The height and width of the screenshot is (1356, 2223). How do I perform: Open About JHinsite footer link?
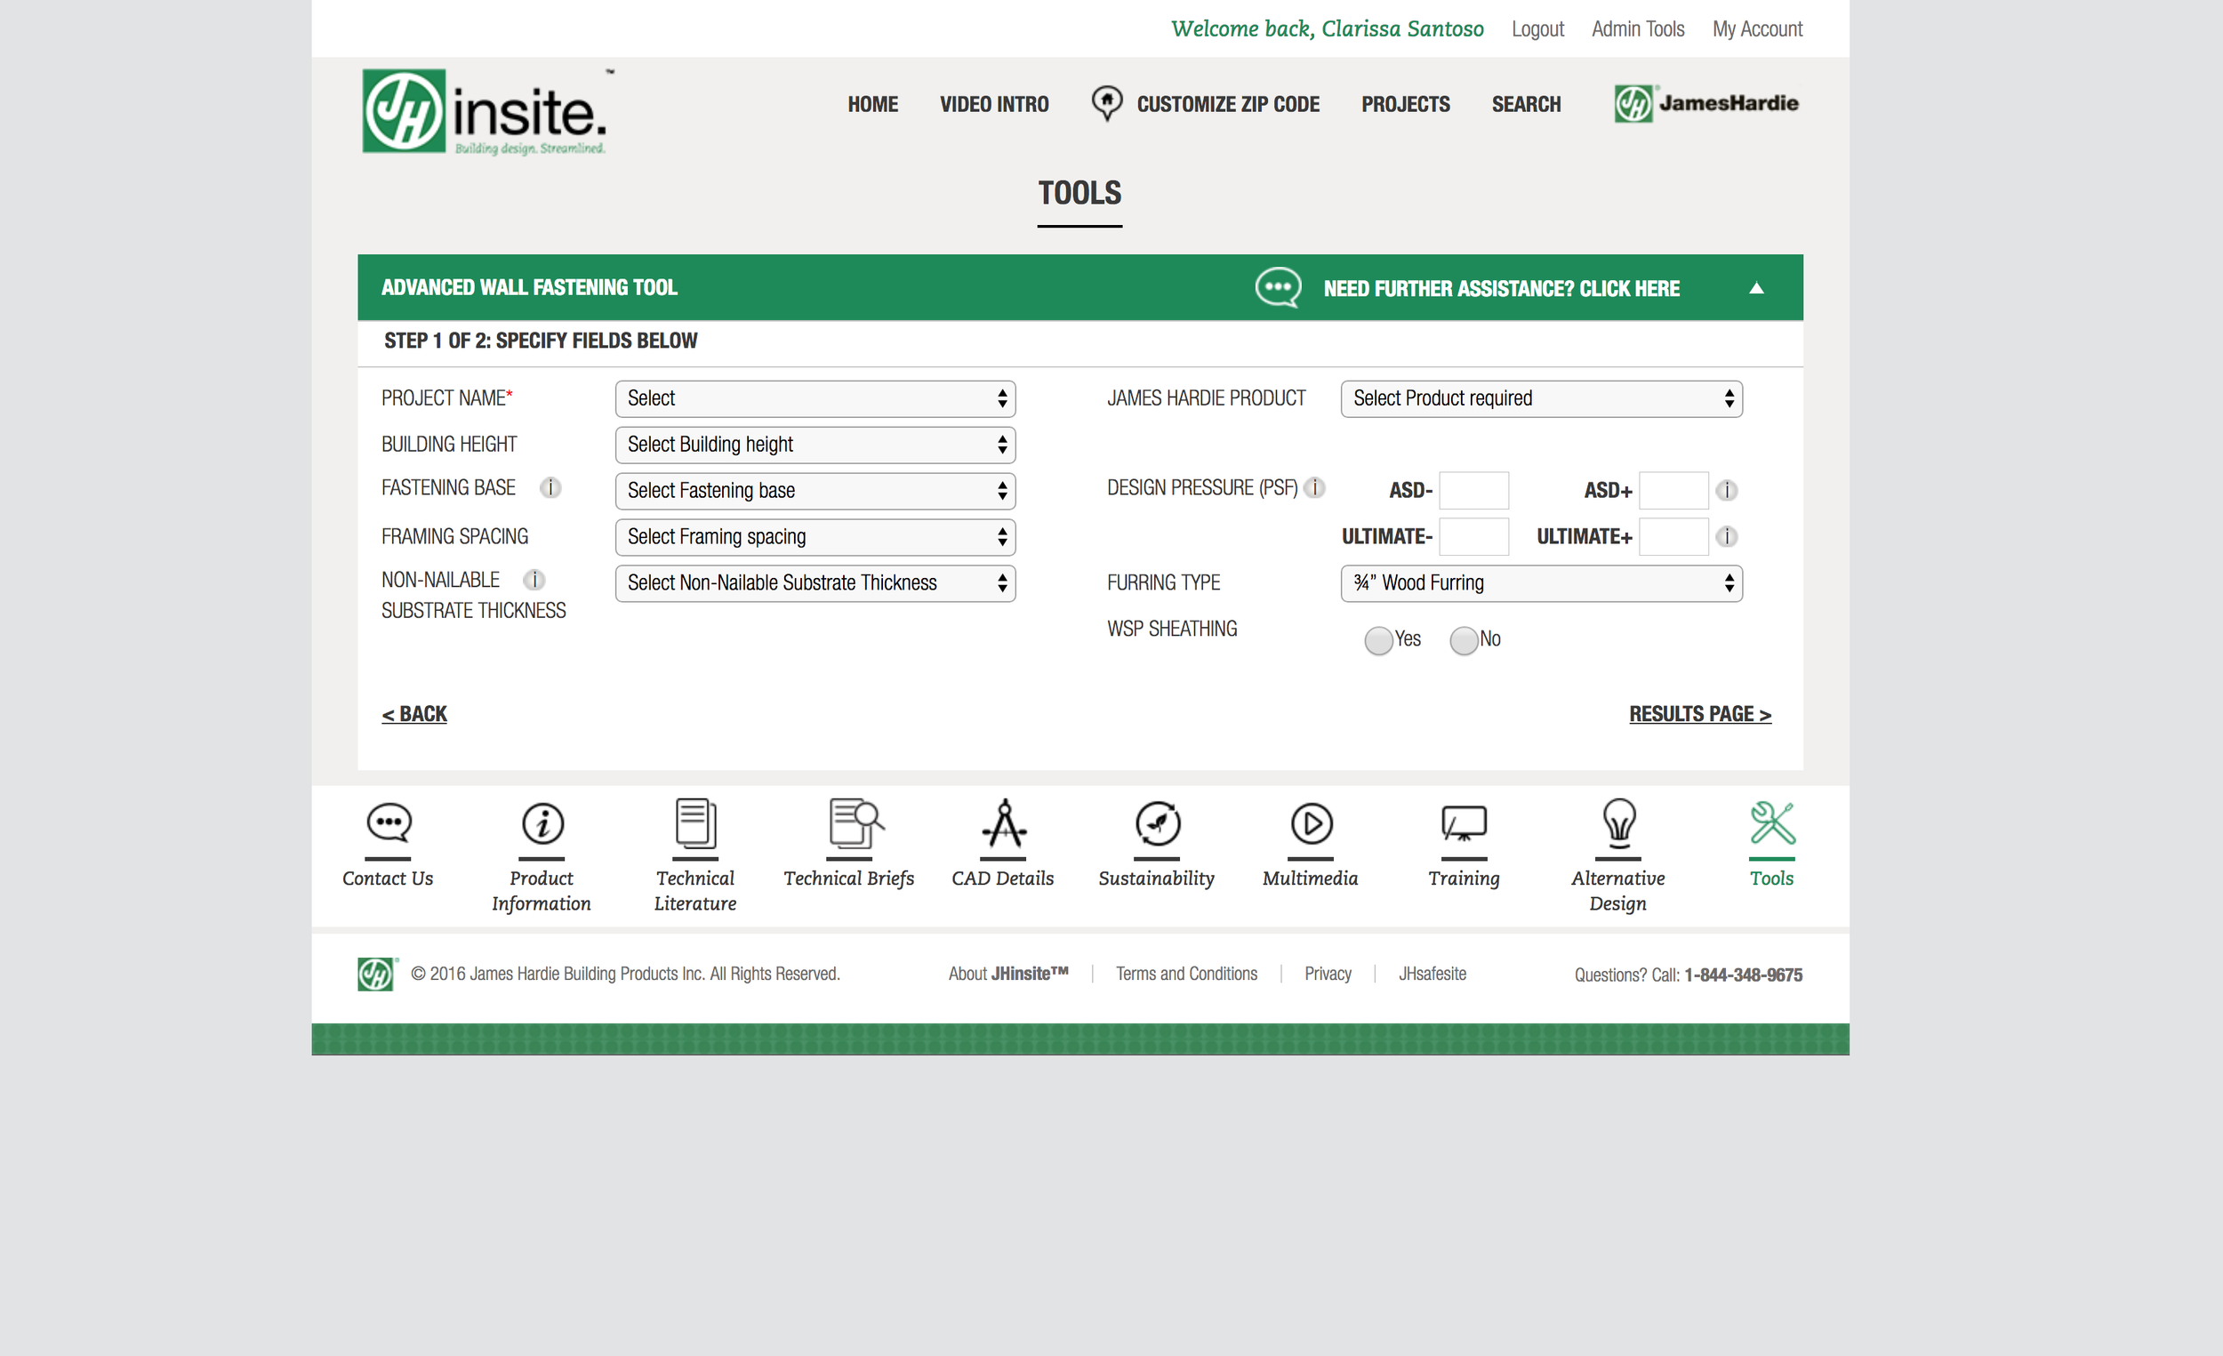pos(1007,974)
